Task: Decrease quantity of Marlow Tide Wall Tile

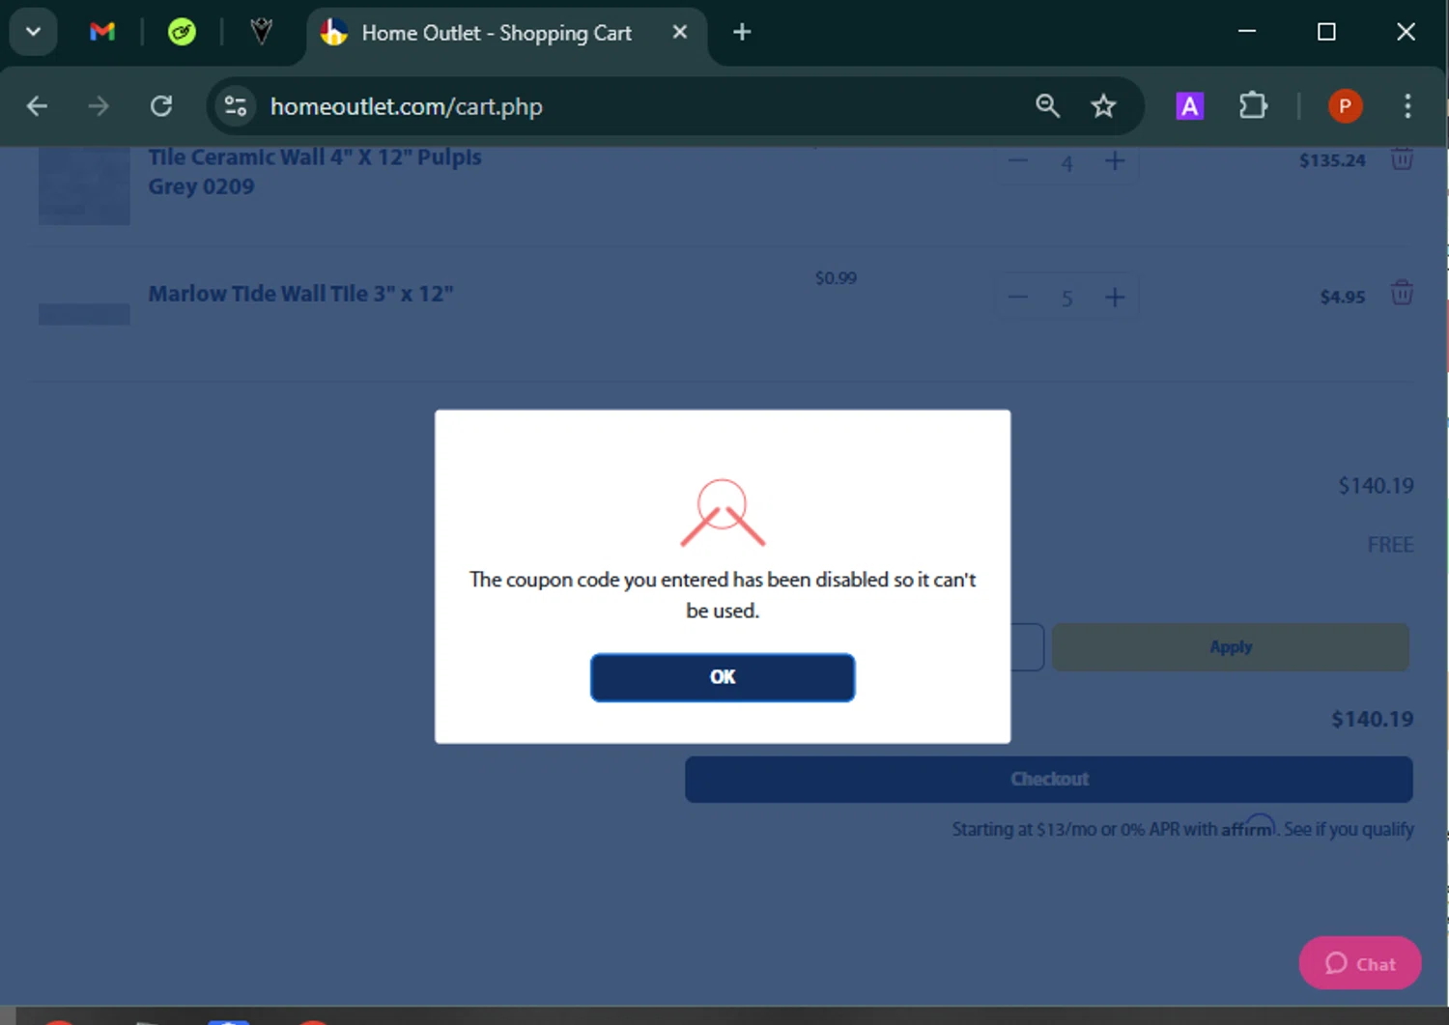Action: pos(1018,297)
